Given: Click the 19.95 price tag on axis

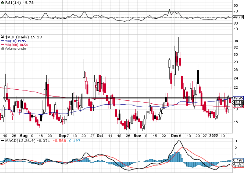Looking at the screenshot, I should (x=238, y=98).
